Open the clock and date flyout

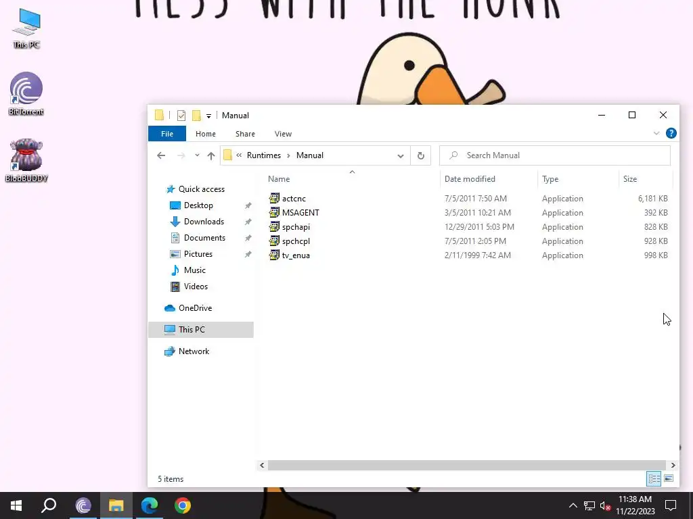(x=635, y=505)
